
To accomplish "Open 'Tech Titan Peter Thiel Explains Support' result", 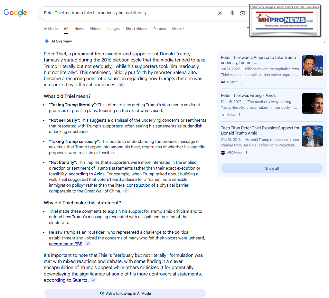I will [260, 130].
